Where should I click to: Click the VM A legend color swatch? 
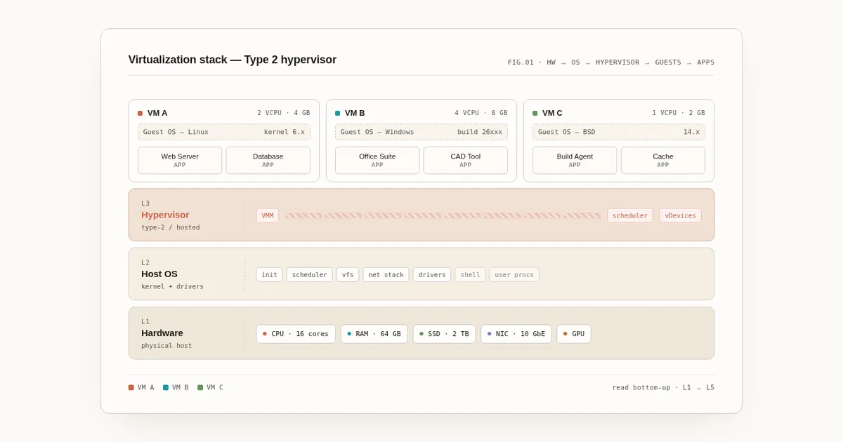click(131, 387)
